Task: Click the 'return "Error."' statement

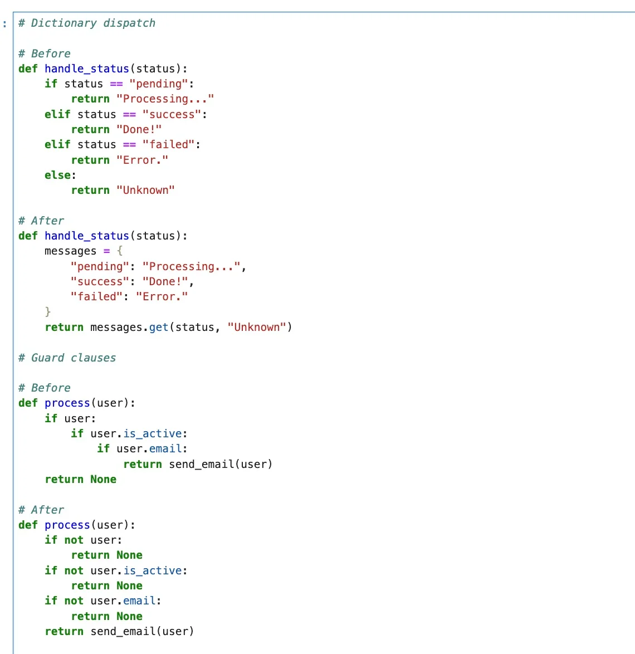Action: 120,160
